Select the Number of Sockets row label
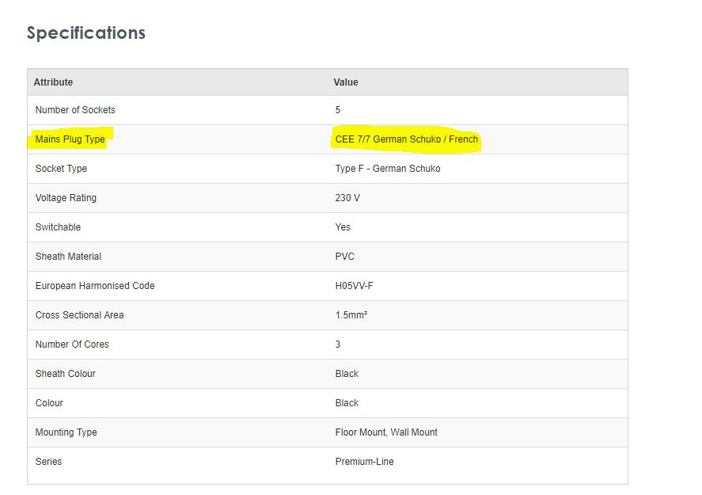This screenshot has width=702, height=495. click(x=75, y=110)
